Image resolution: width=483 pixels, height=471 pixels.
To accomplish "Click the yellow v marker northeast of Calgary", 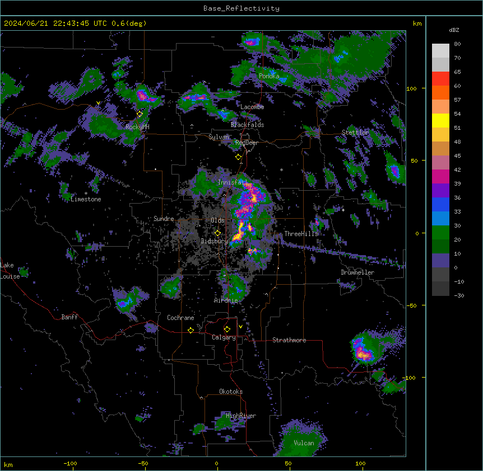I will tap(240, 327).
